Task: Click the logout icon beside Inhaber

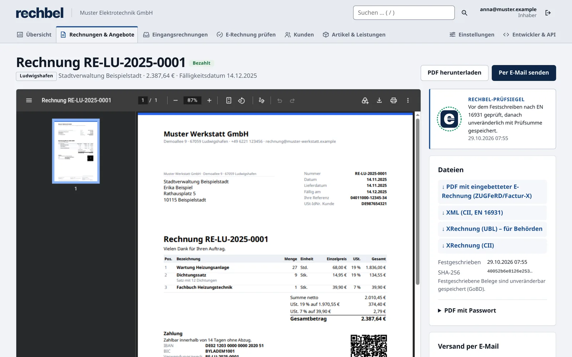Action: (548, 13)
